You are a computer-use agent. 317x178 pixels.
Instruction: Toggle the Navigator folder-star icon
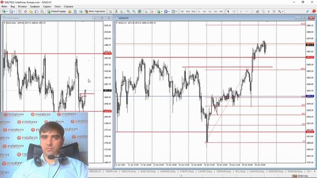click(31, 11)
